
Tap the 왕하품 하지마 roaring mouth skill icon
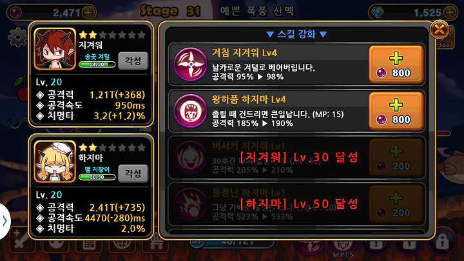coord(190,111)
